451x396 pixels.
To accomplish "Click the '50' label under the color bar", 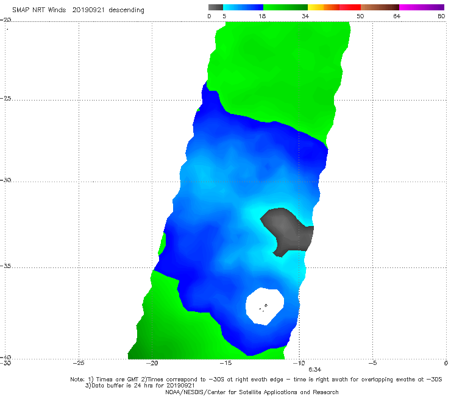I will click(x=360, y=16).
